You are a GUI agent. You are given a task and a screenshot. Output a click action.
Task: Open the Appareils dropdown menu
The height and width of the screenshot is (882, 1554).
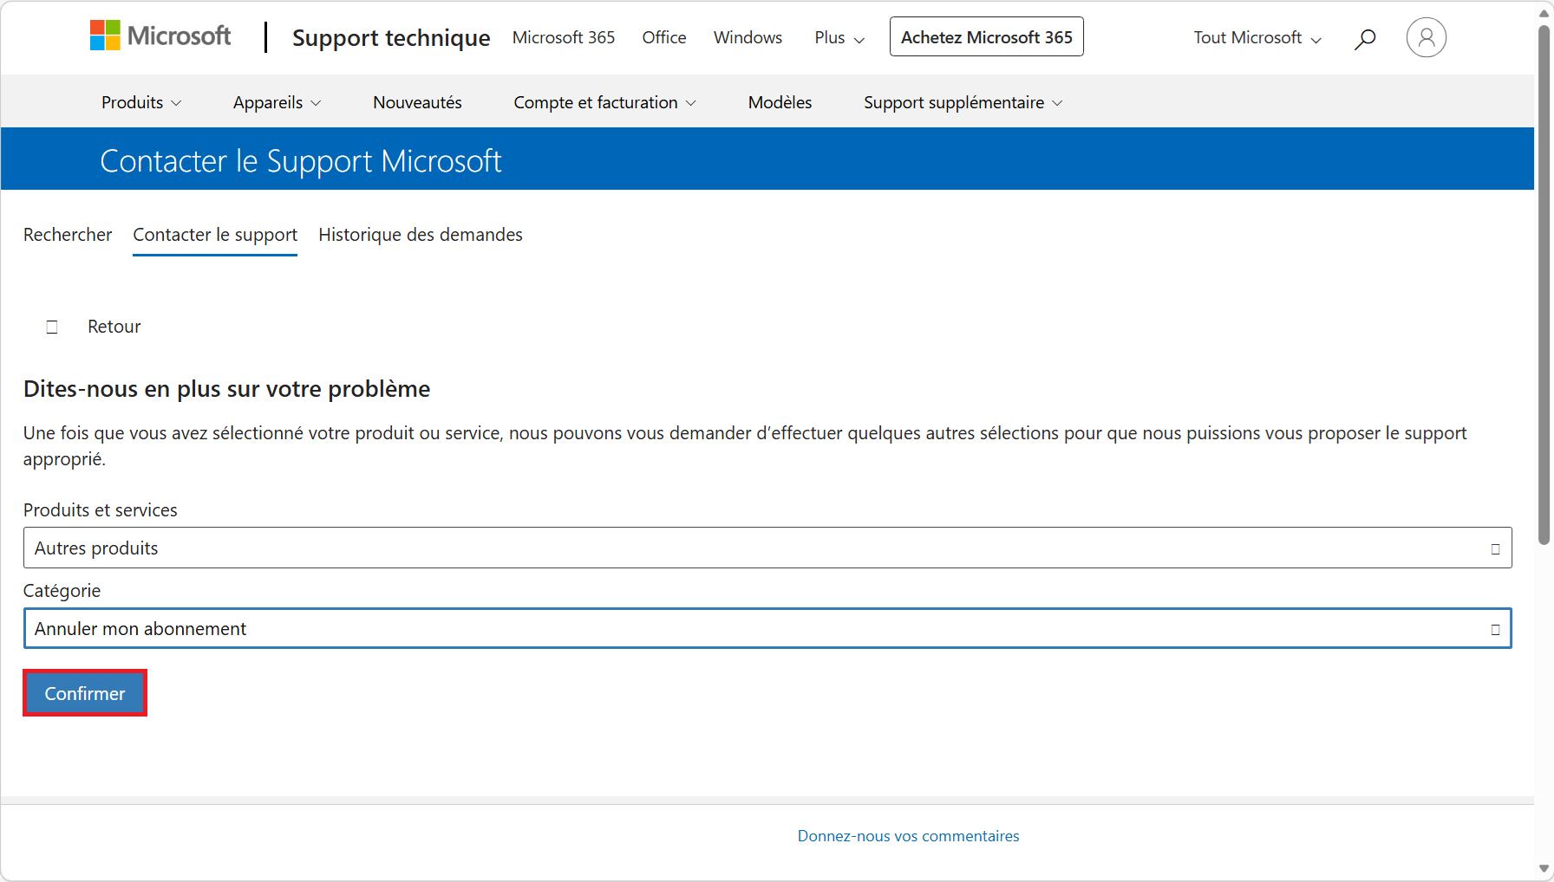(277, 102)
